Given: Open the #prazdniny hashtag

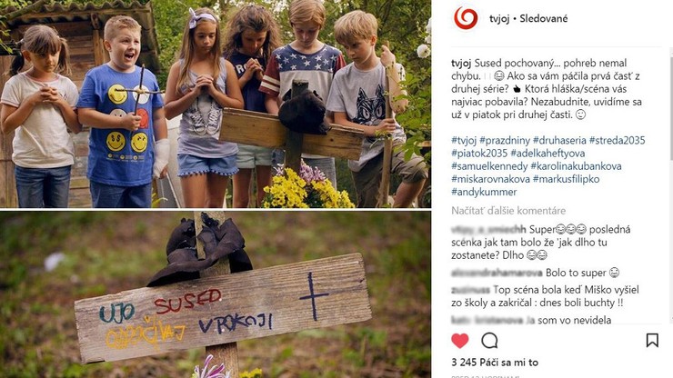Looking at the screenshot, I should pyautogui.click(x=505, y=140).
